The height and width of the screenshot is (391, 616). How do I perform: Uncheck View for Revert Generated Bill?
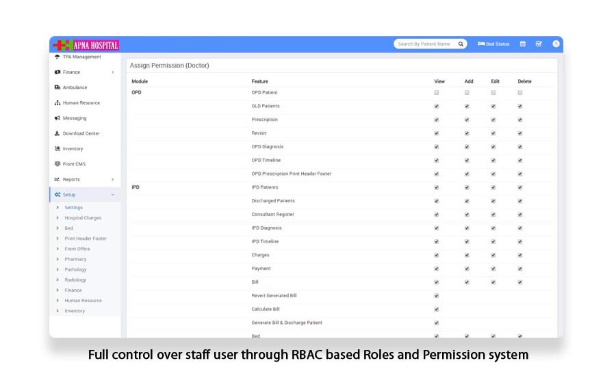(x=437, y=296)
